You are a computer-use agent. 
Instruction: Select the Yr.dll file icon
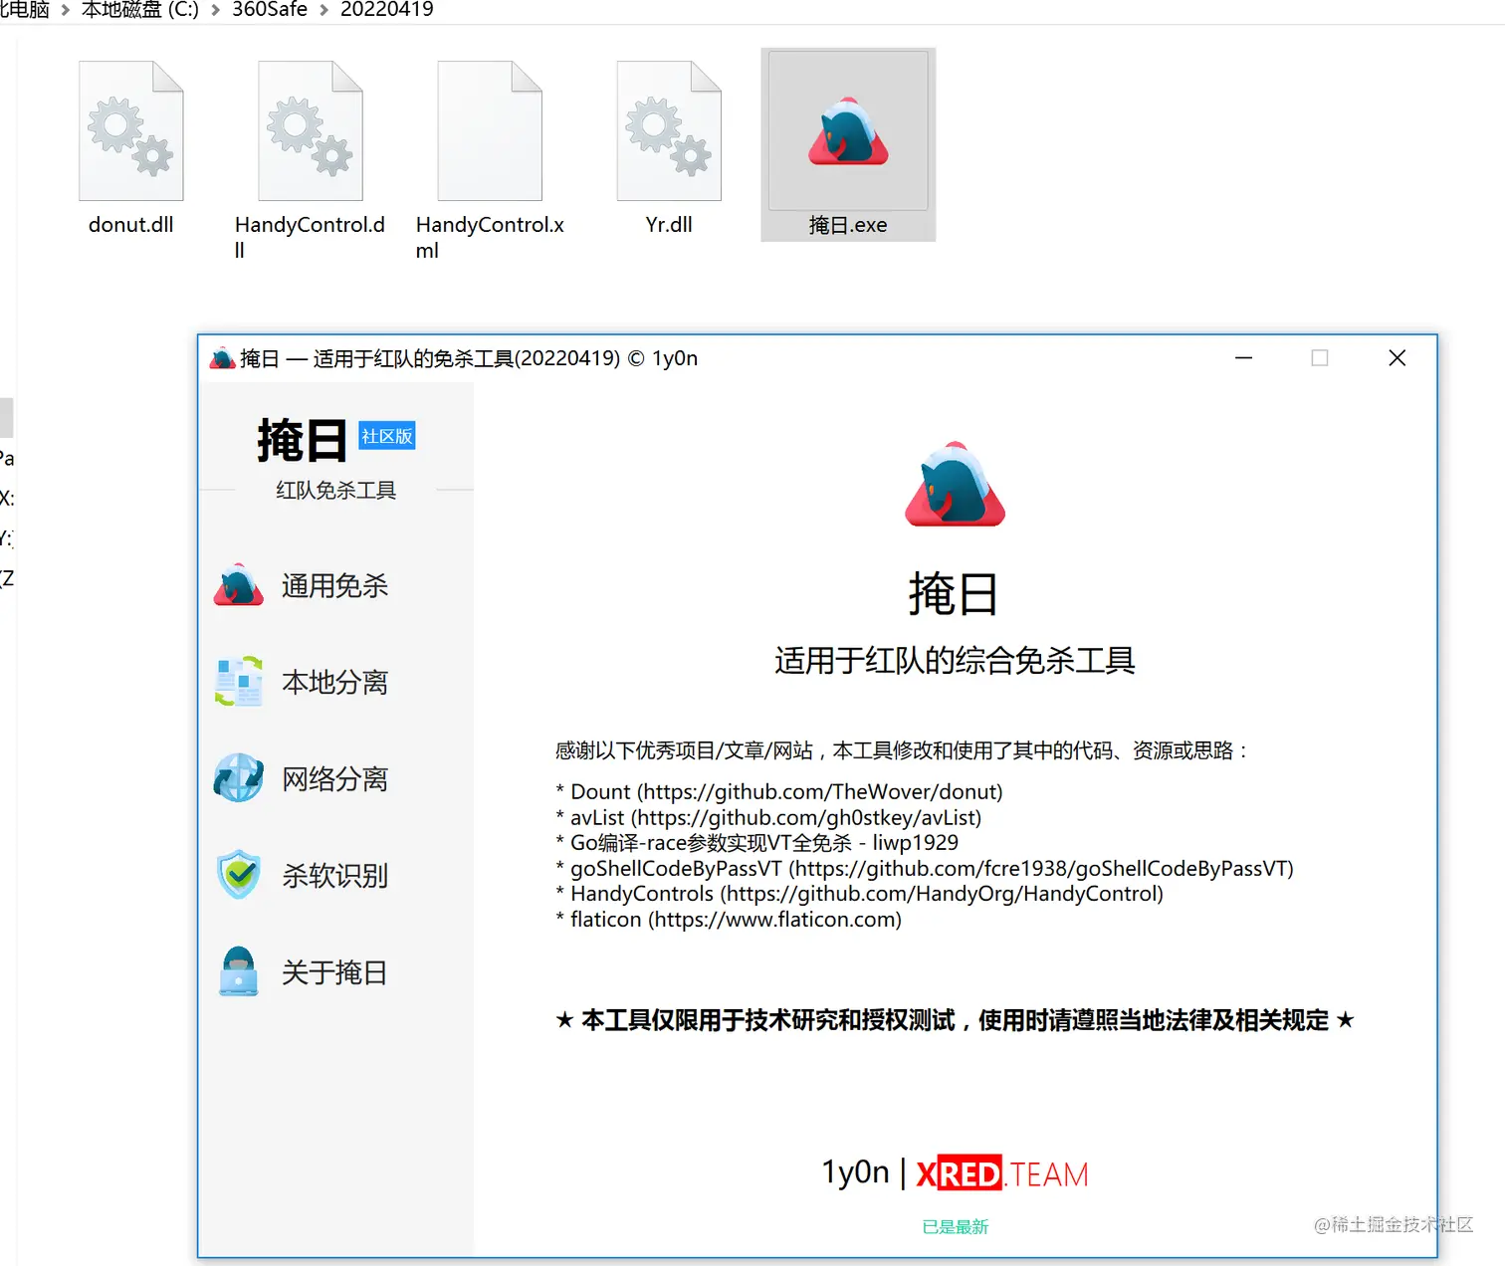(669, 130)
